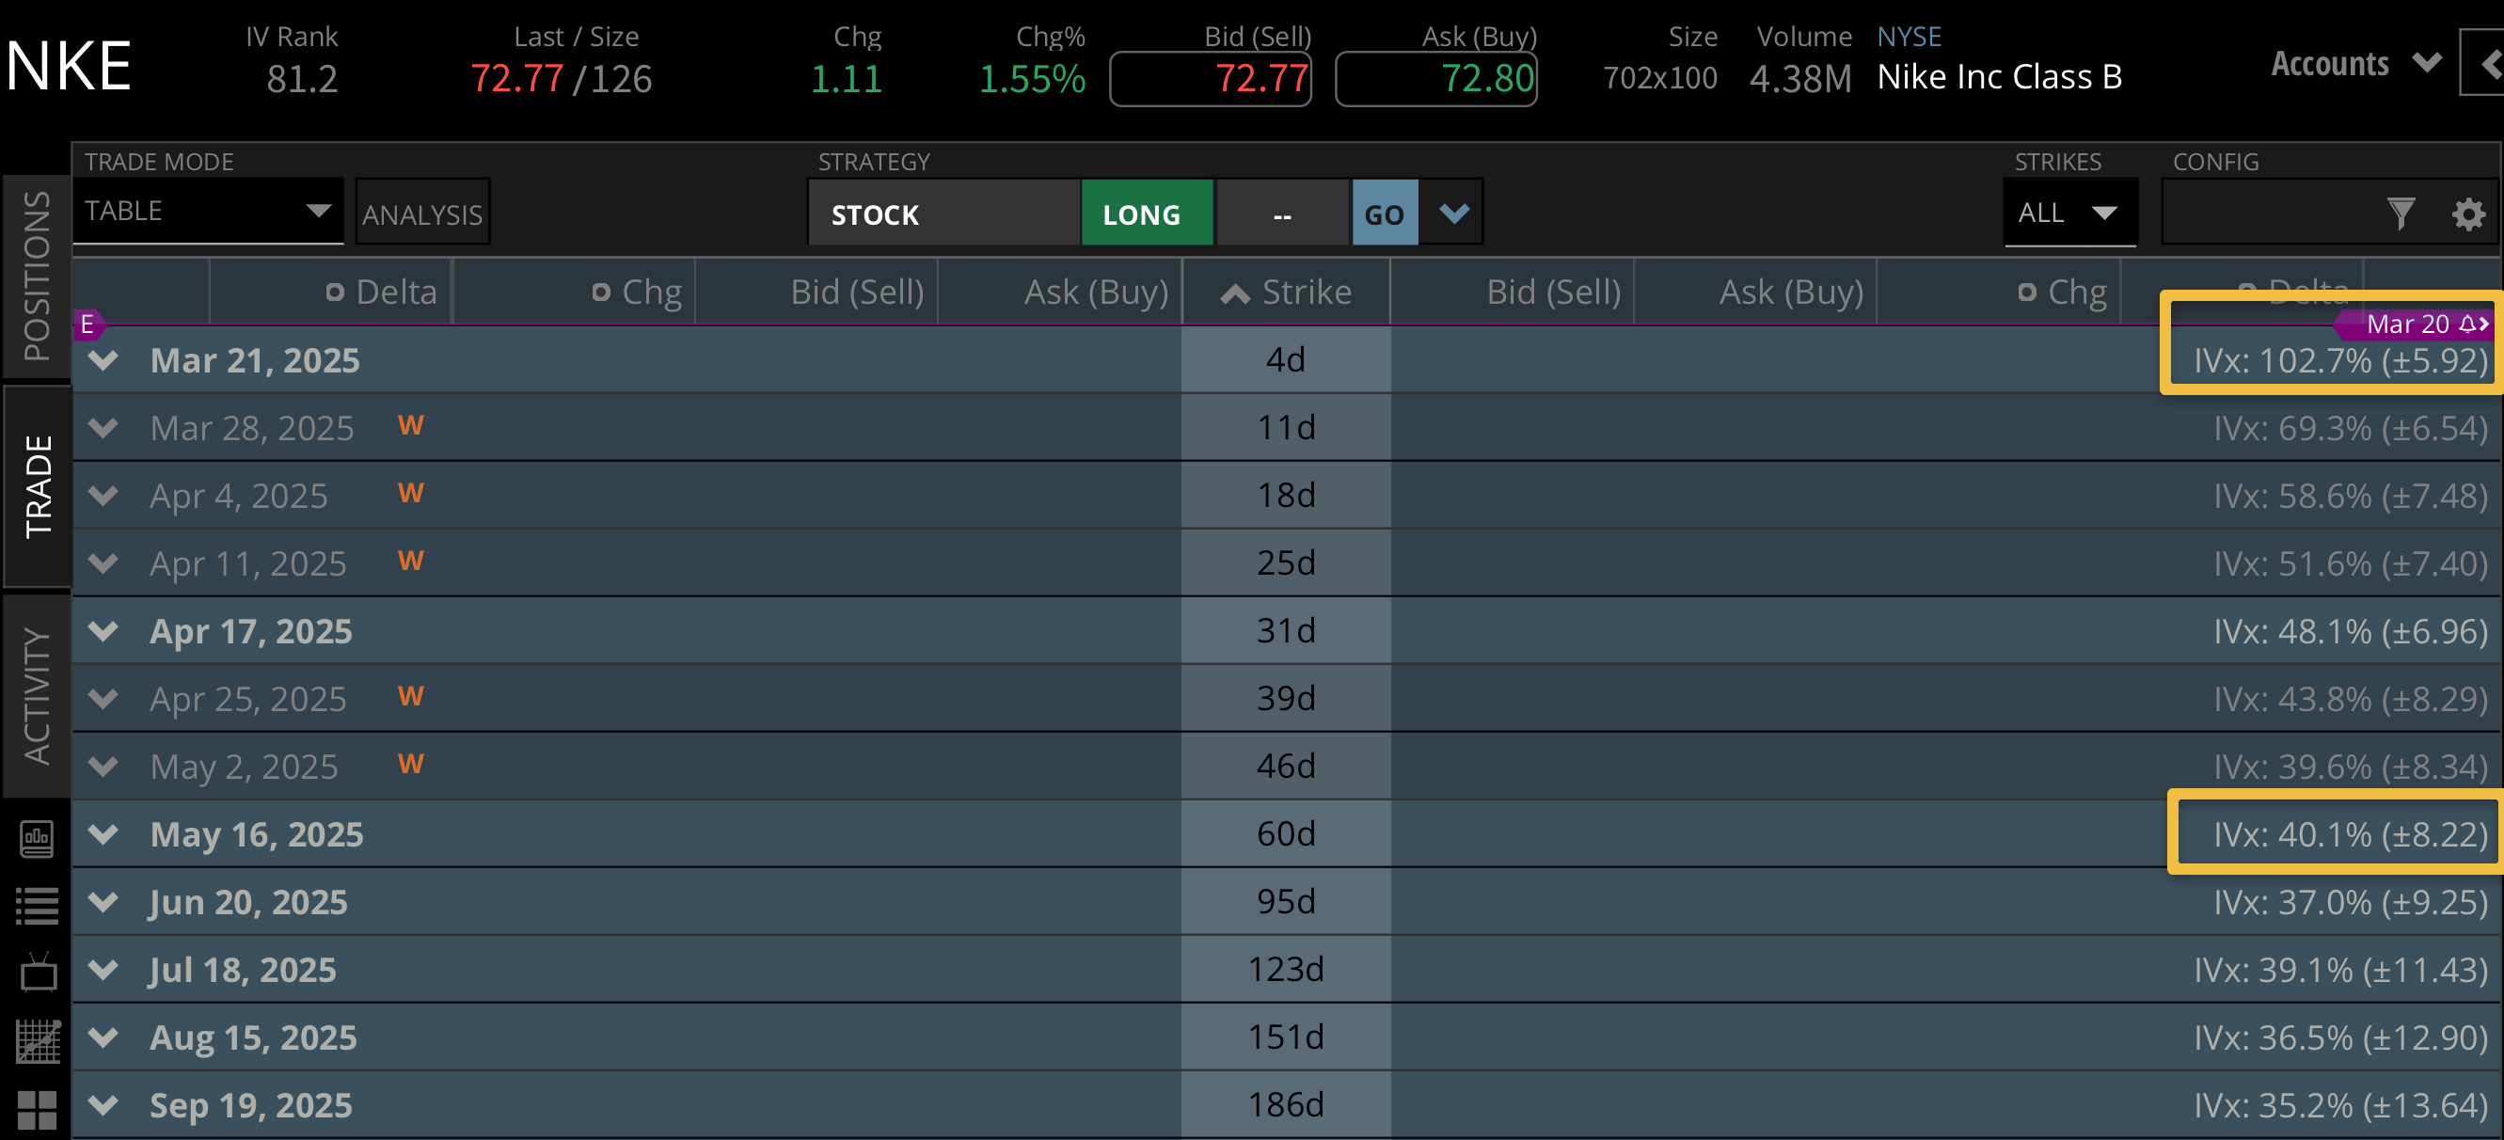The image size is (2504, 1140).
Task: Click the chart panel icon in left sidebar
Action: tap(37, 838)
